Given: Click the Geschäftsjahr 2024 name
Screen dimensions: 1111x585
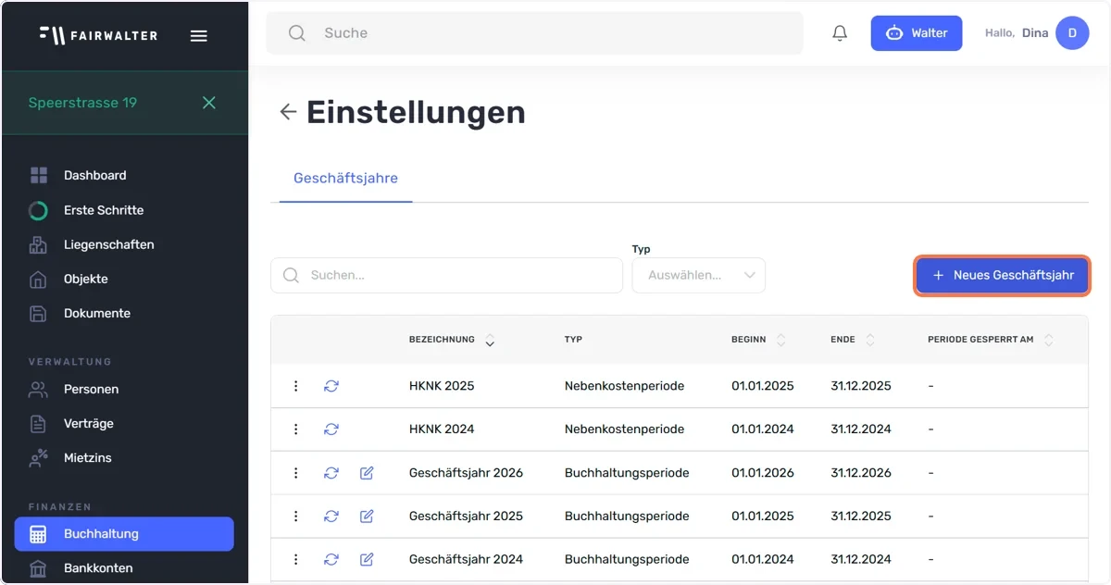Looking at the screenshot, I should [x=466, y=559].
